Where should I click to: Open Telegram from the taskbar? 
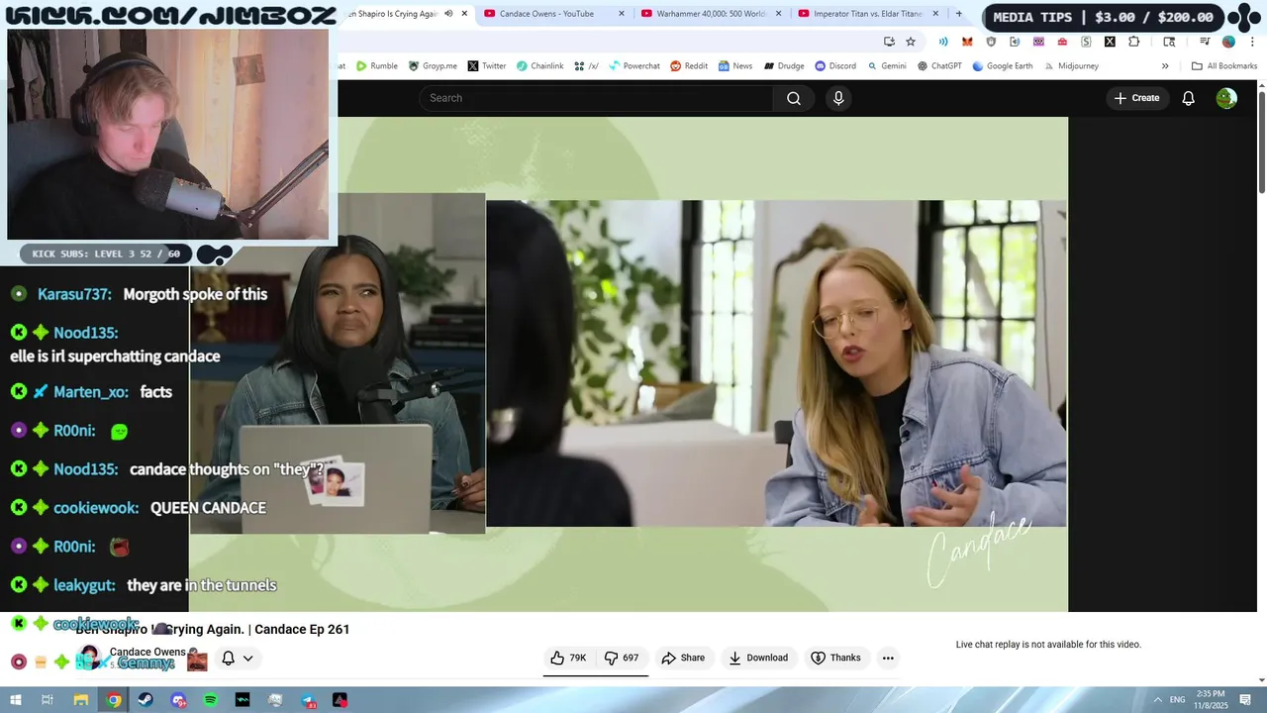(x=307, y=700)
